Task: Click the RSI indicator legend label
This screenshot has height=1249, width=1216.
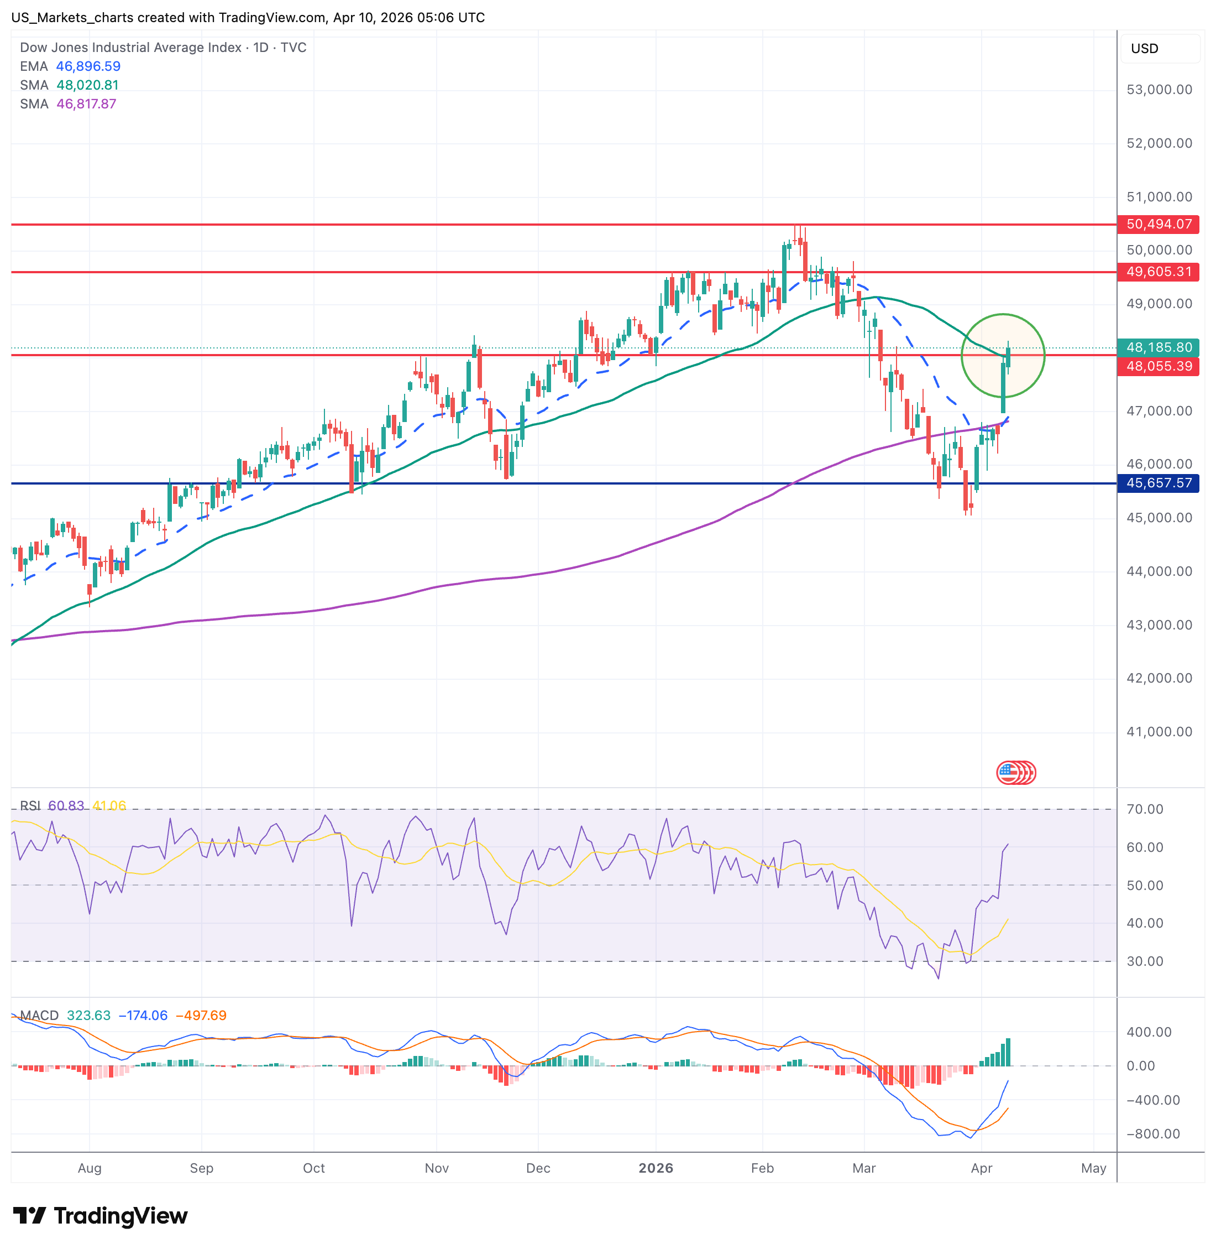Action: [x=30, y=805]
